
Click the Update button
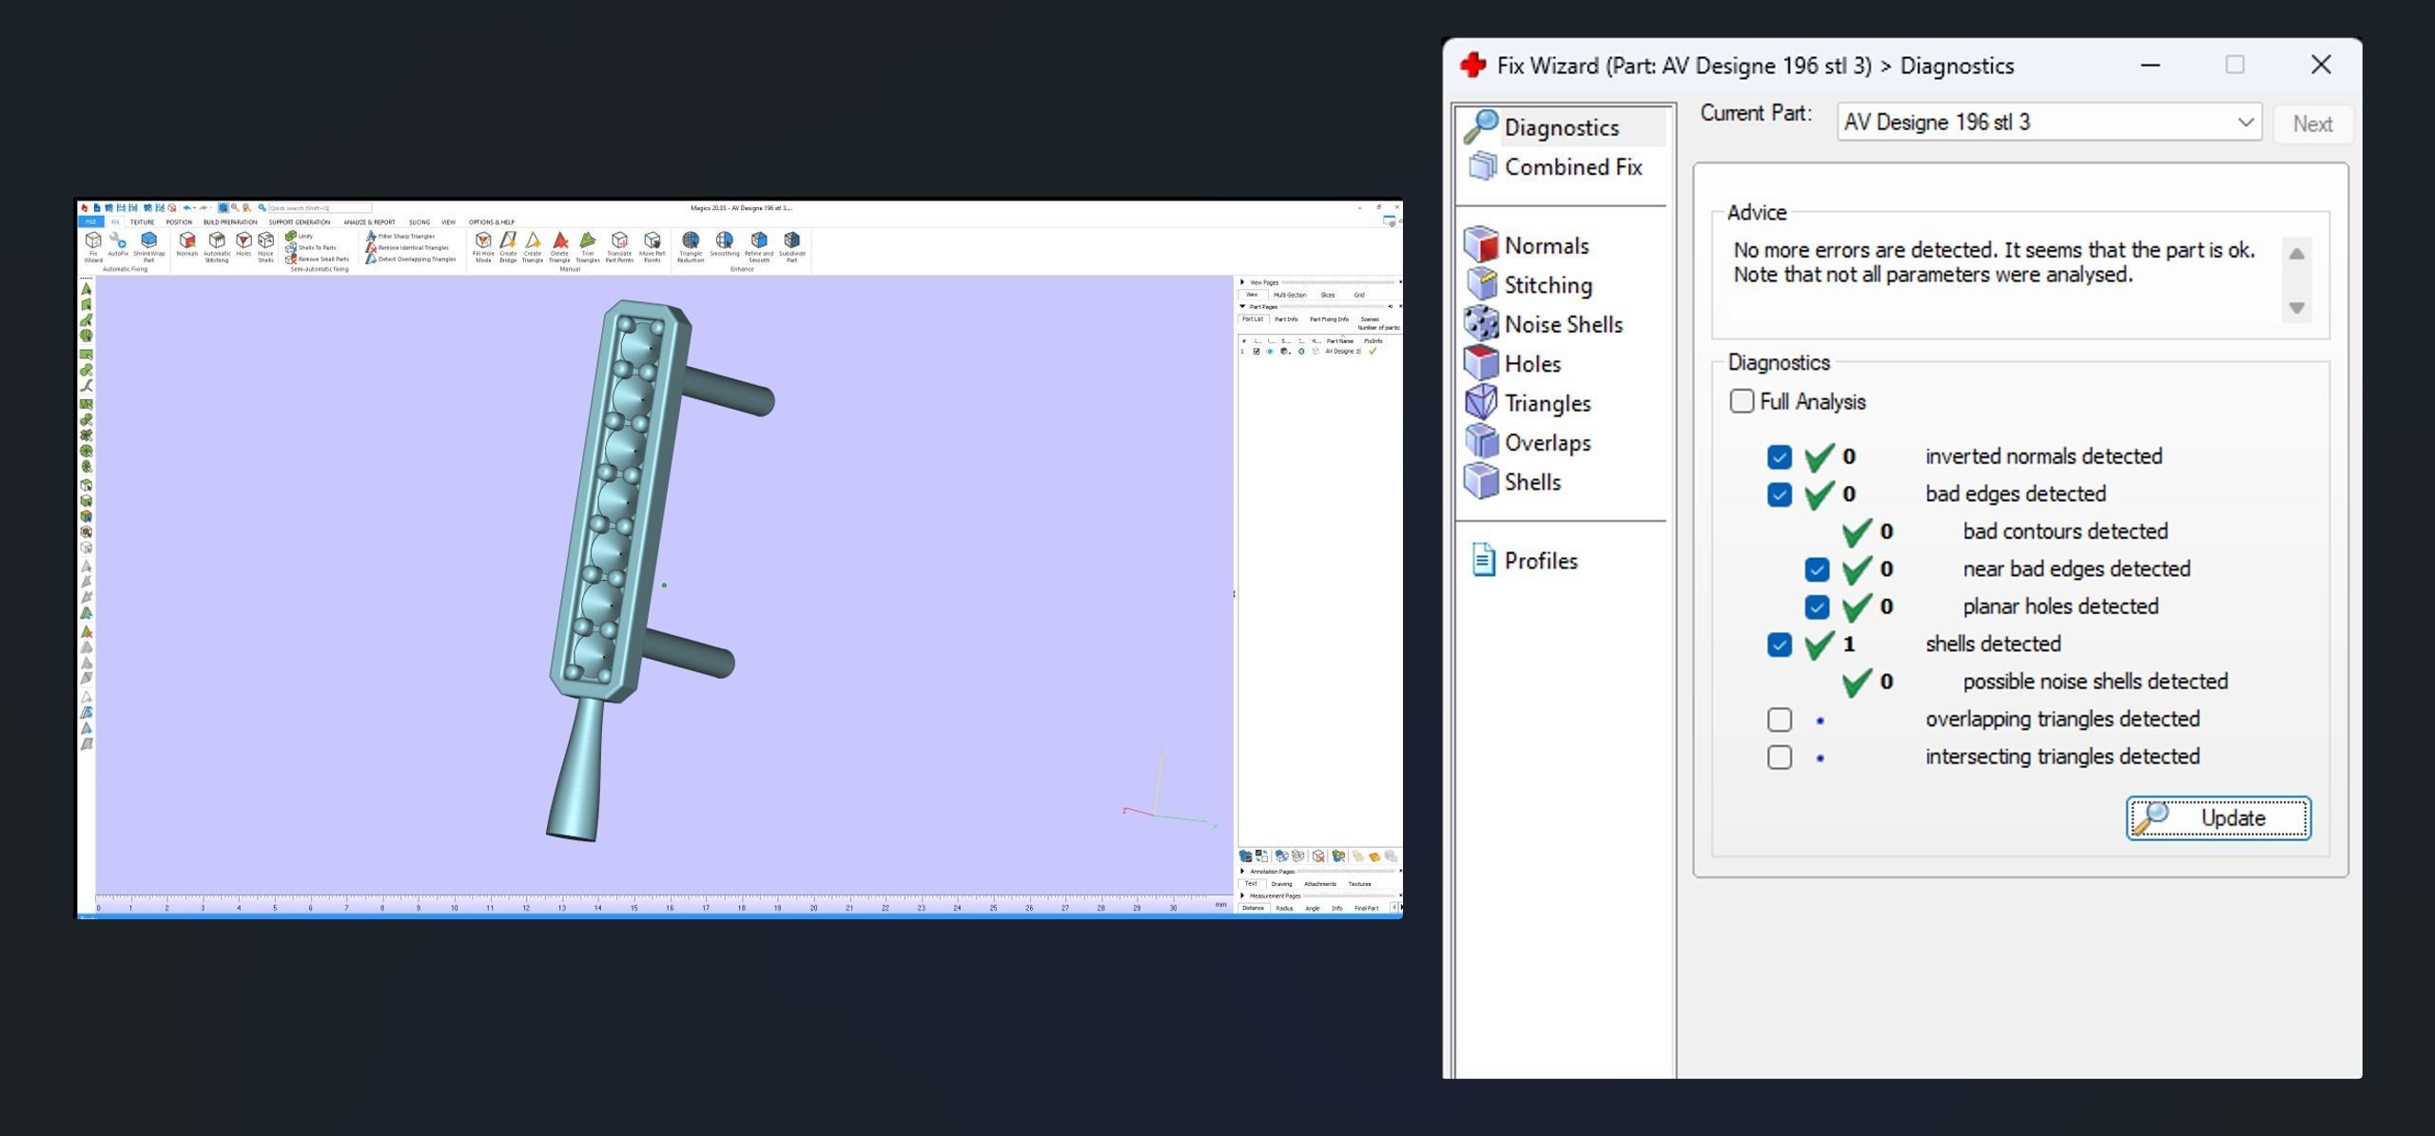click(x=2217, y=818)
